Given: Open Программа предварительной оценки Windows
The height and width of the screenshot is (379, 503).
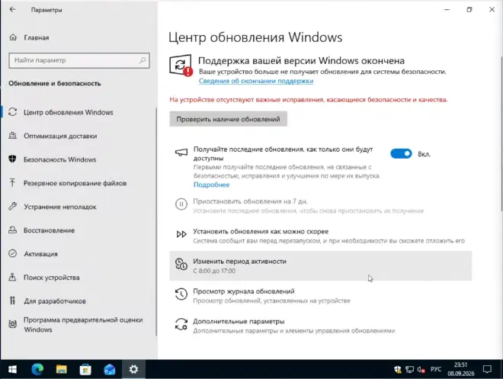Looking at the screenshot, I should pos(83,325).
